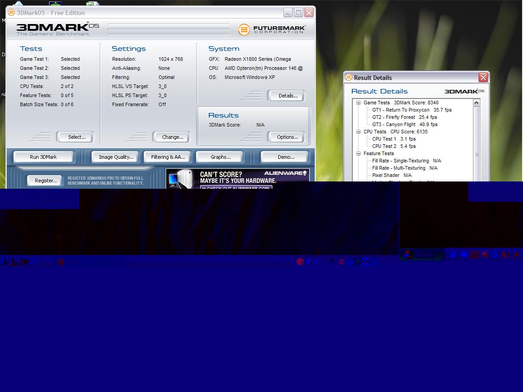Image resolution: width=523 pixels, height=392 pixels.
Task: Click the Filtering Optimal value
Action: [167, 77]
